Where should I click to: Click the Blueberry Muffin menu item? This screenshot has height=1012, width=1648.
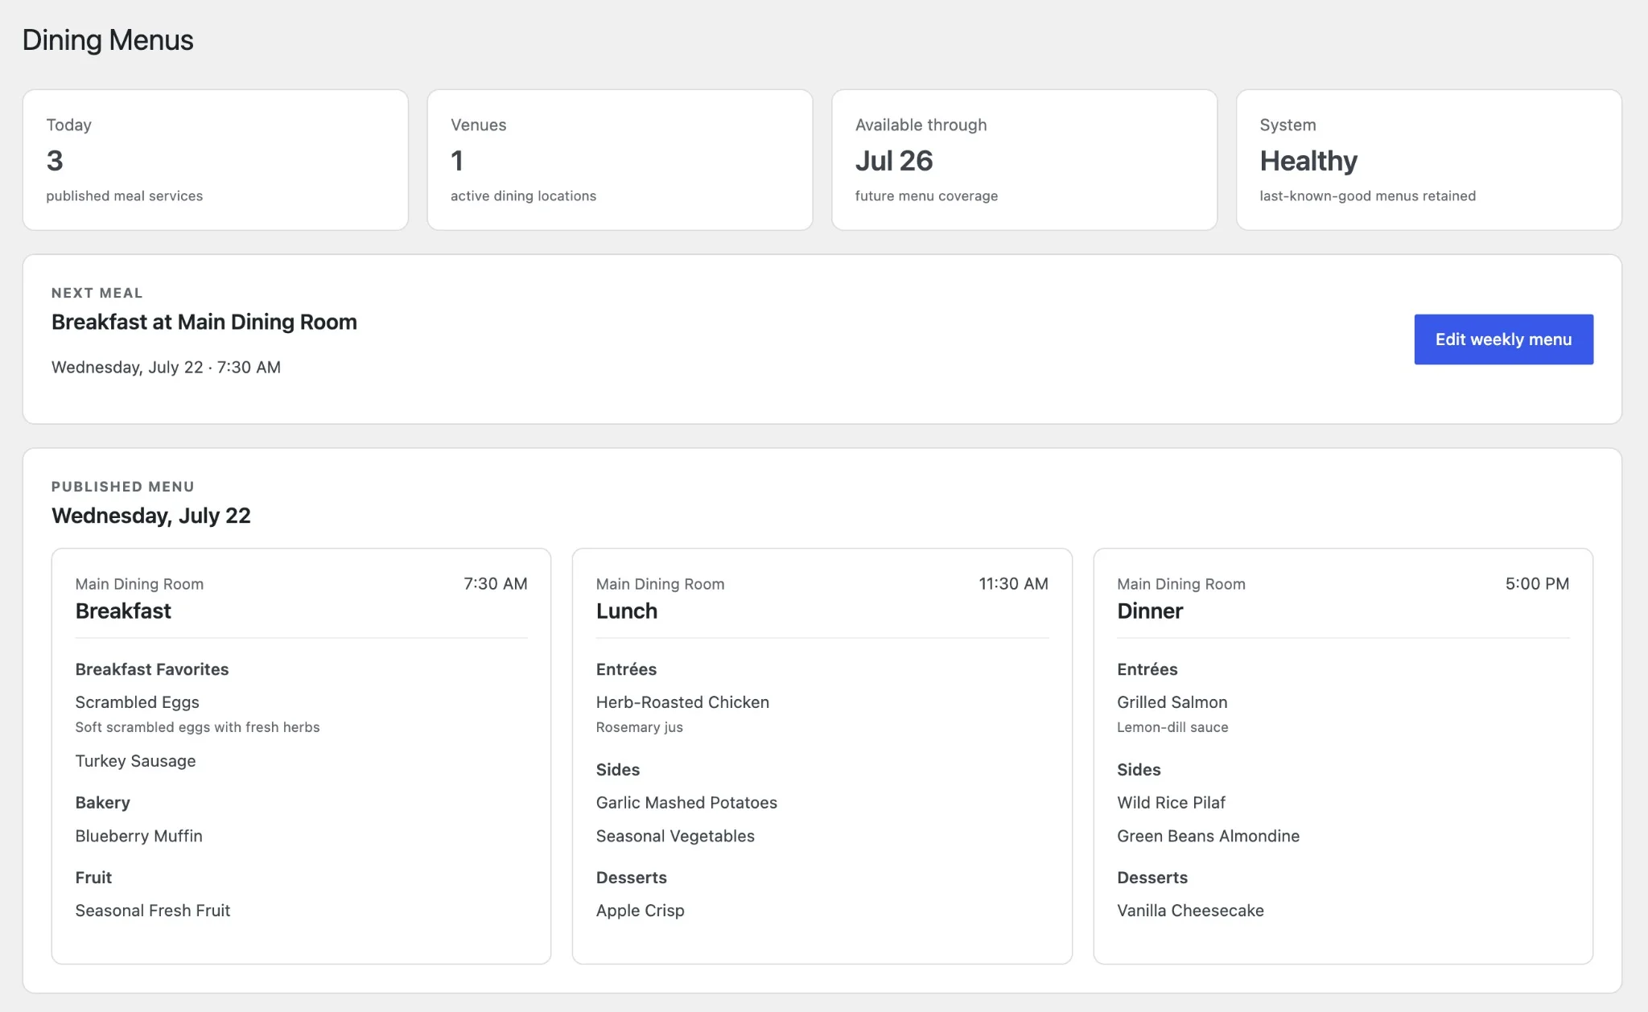coord(139,836)
